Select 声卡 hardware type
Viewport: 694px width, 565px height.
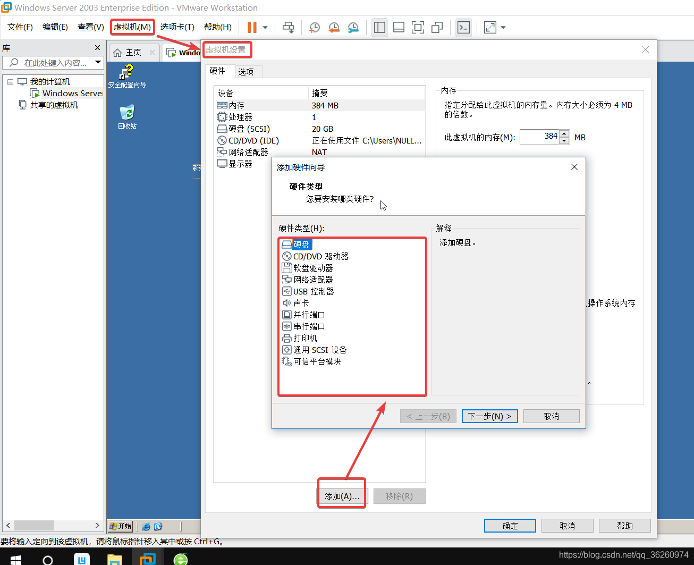295,303
